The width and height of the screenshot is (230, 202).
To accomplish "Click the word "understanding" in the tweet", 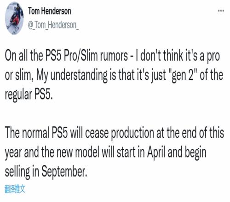I will [x=79, y=76].
